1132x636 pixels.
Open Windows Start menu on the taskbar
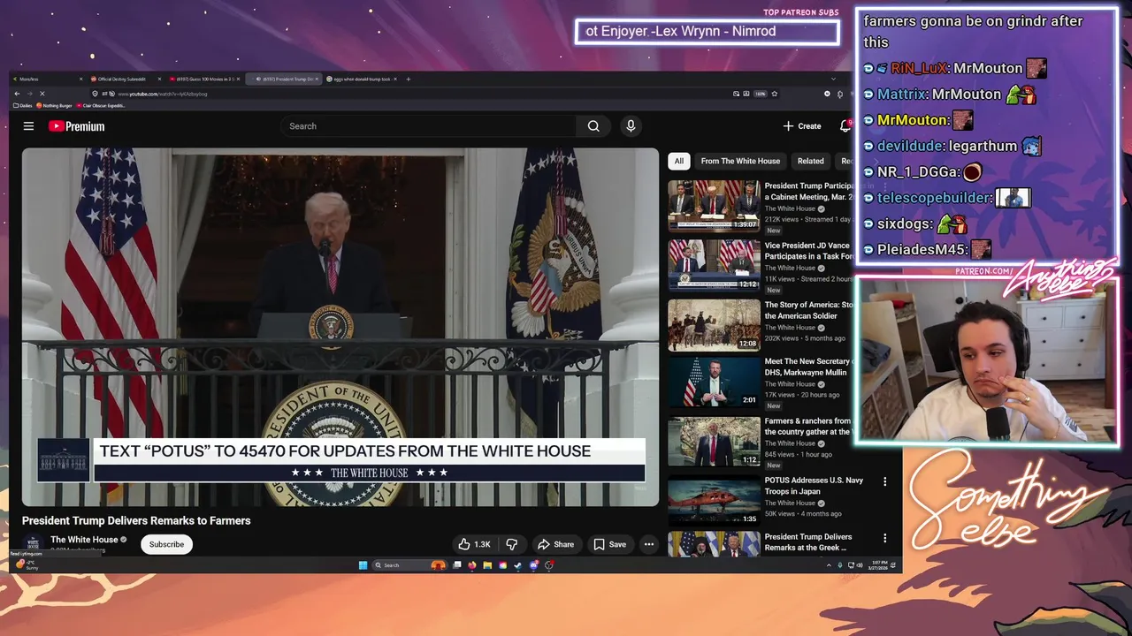point(363,565)
